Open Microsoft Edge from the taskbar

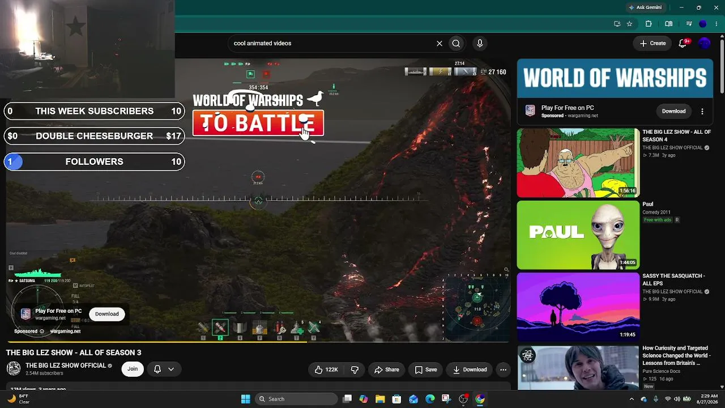(430, 399)
